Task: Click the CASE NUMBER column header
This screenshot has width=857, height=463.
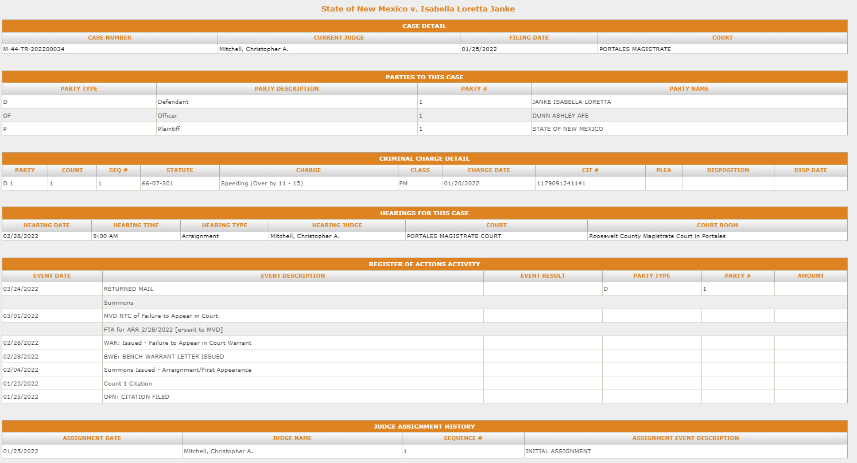Action: 110,38
